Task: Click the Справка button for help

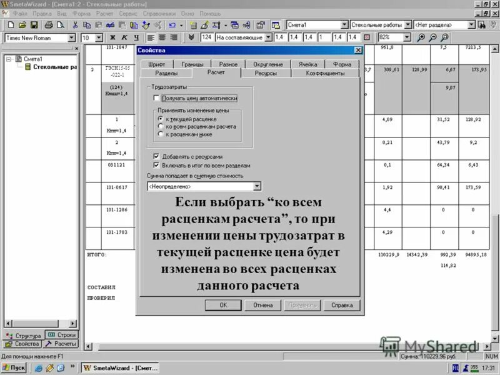Action: coord(341,305)
